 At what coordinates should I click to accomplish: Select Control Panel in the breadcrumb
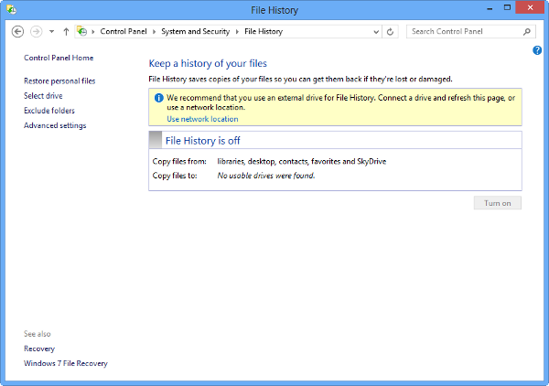tap(123, 31)
